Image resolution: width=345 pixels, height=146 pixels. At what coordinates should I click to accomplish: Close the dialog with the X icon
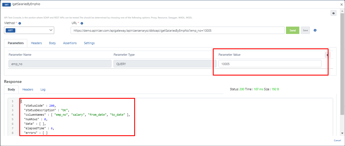click(342, 5)
